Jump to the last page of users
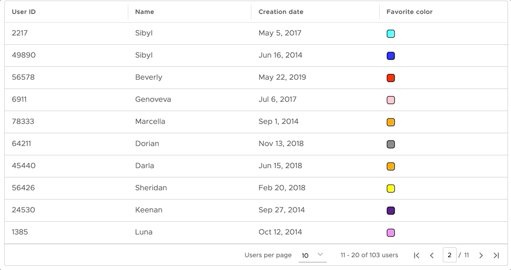 (496, 255)
